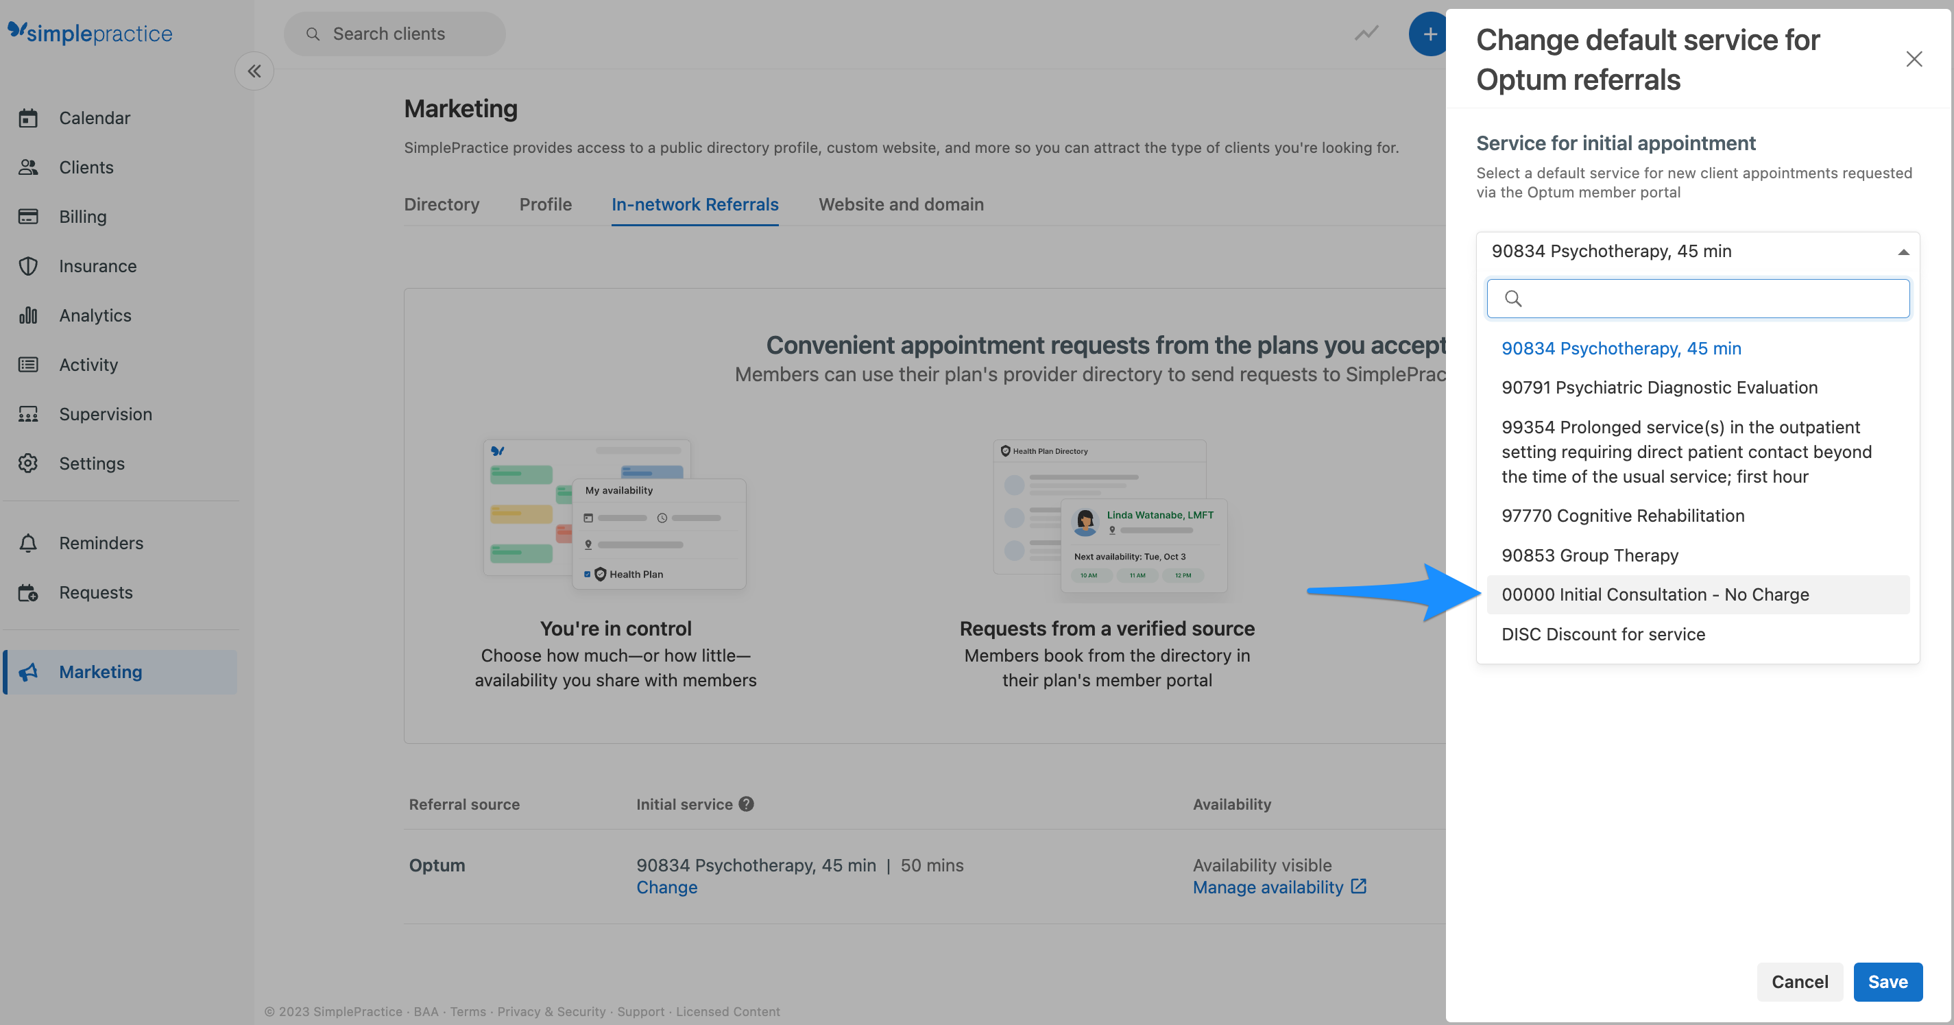Click the Save button
Viewport: 1954px width, 1025px height.
(x=1887, y=982)
